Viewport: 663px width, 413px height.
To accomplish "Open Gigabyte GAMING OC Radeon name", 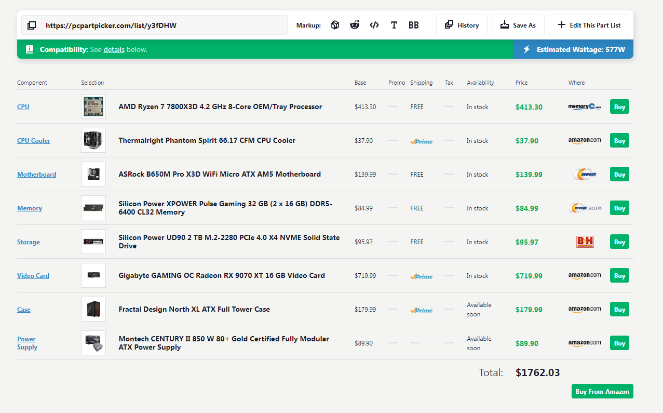I will [222, 275].
